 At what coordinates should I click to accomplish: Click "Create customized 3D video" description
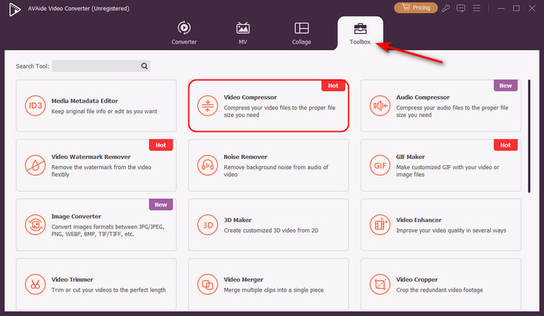[x=271, y=230]
